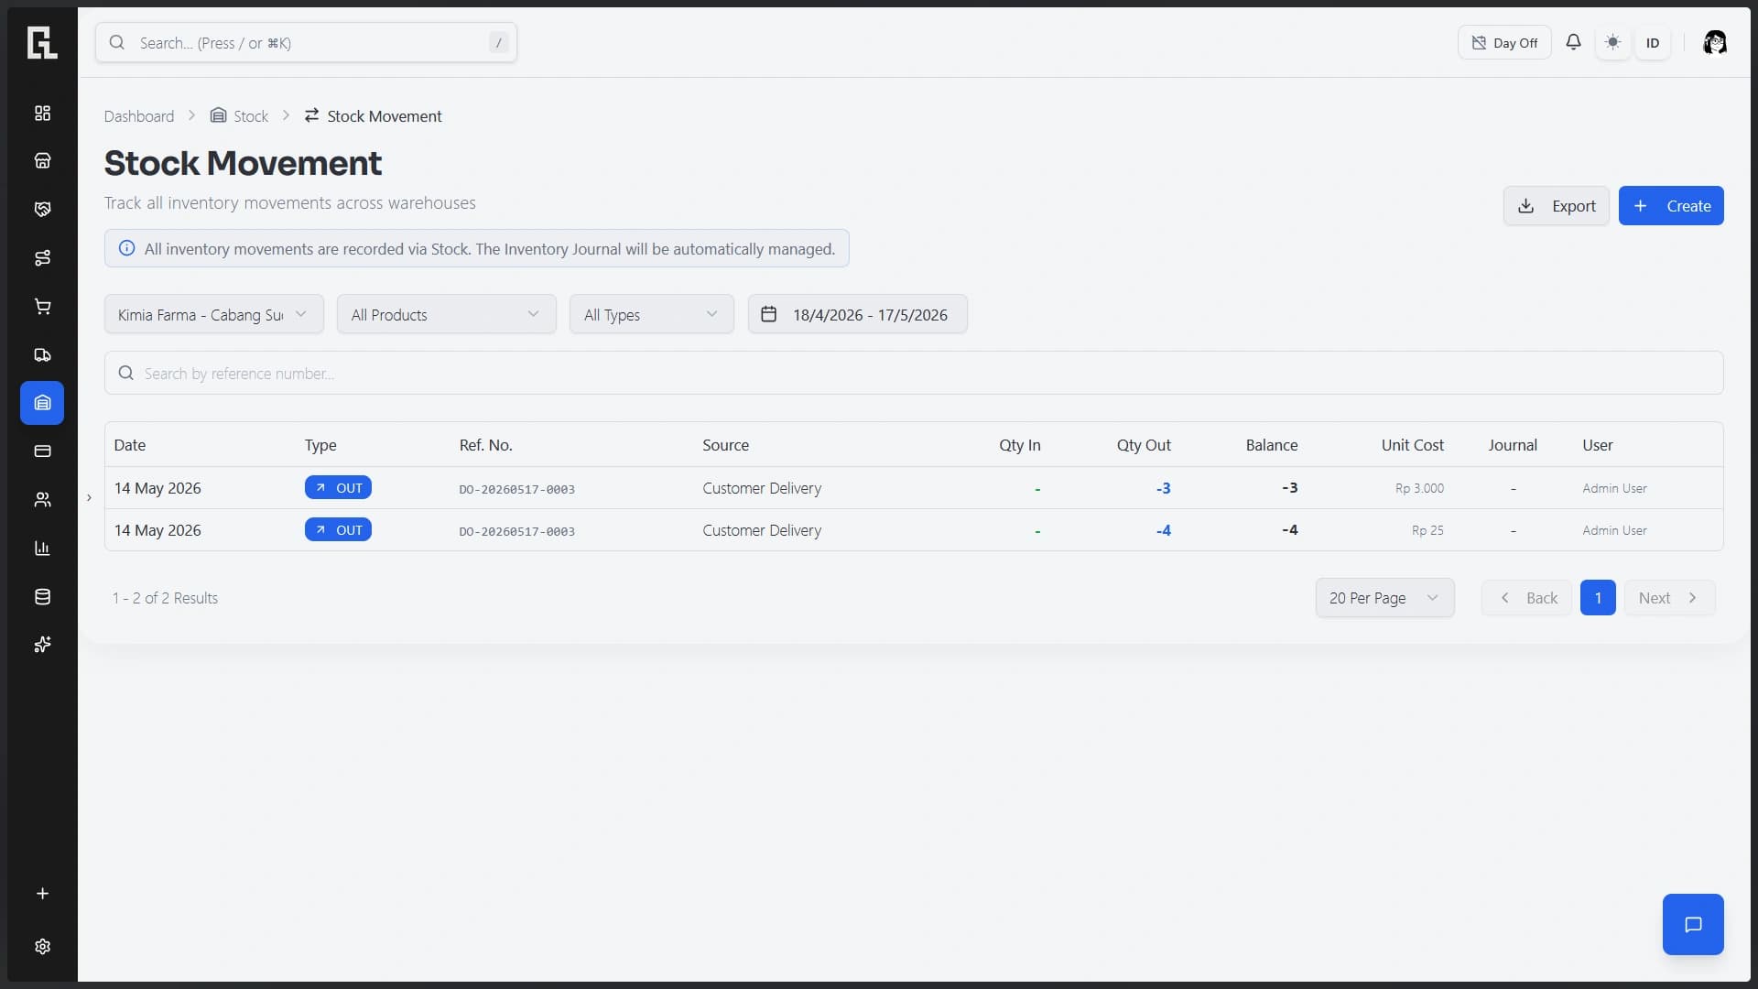
Task: Open the date range picker 18/4/2026 - 17/5/2026
Action: pos(857,314)
